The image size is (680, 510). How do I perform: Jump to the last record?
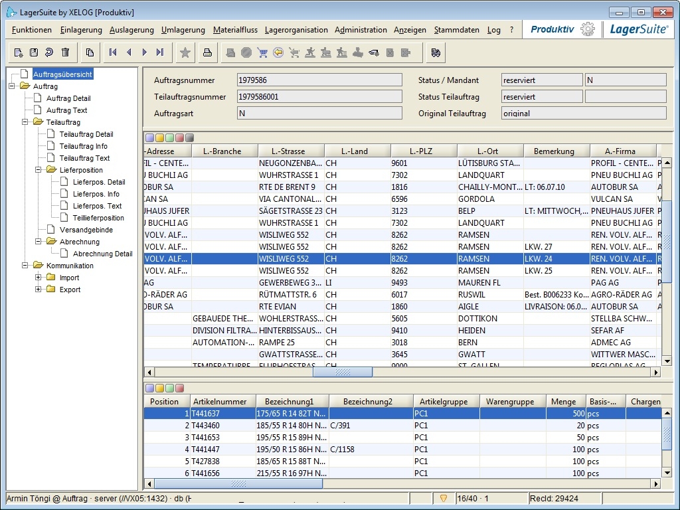coord(160,52)
